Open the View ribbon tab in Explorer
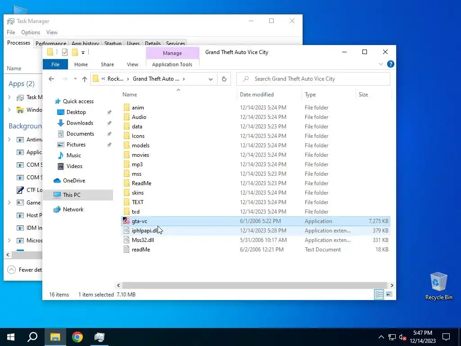Viewport: 461px width, 346px height. pyautogui.click(x=133, y=64)
